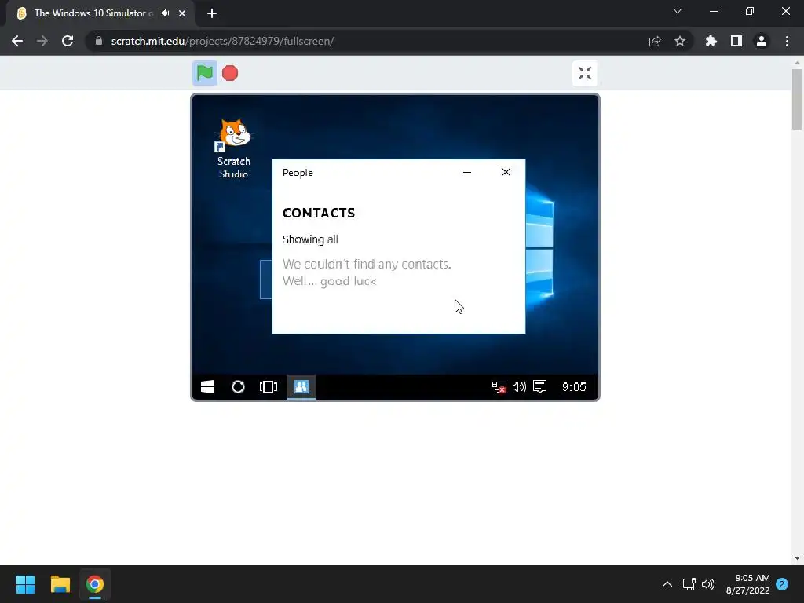Close the People window in the simulator
This screenshot has height=603, width=804.
tap(506, 172)
